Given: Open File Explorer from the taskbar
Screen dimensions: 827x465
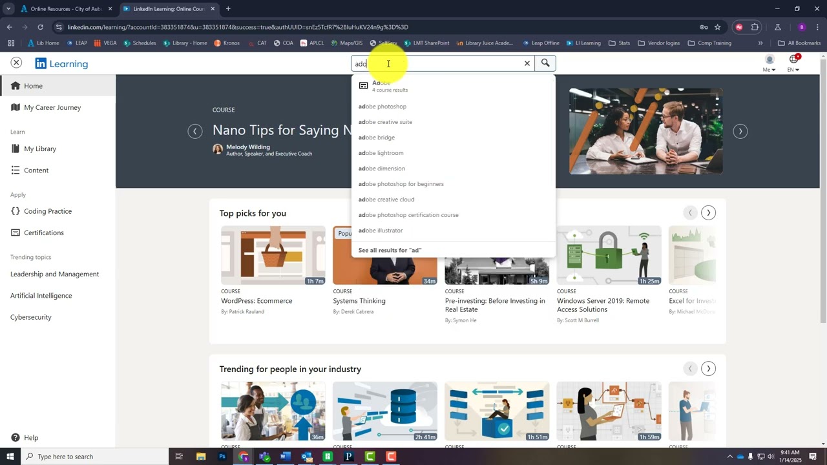Looking at the screenshot, I should [201, 457].
